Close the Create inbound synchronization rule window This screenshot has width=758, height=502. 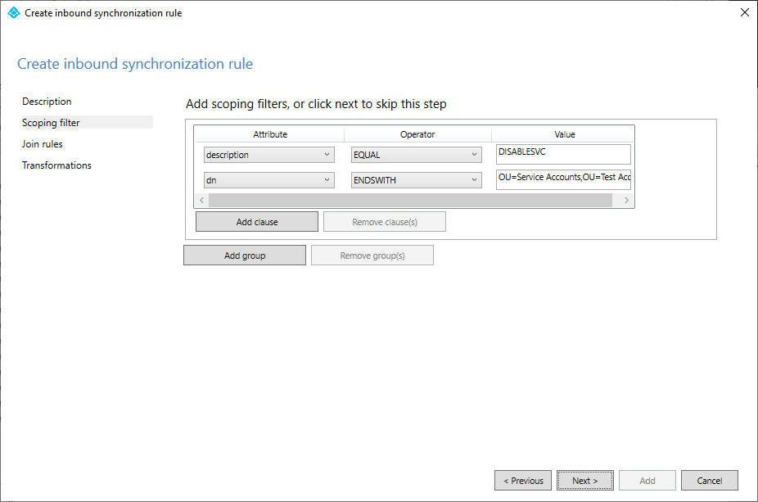(743, 13)
